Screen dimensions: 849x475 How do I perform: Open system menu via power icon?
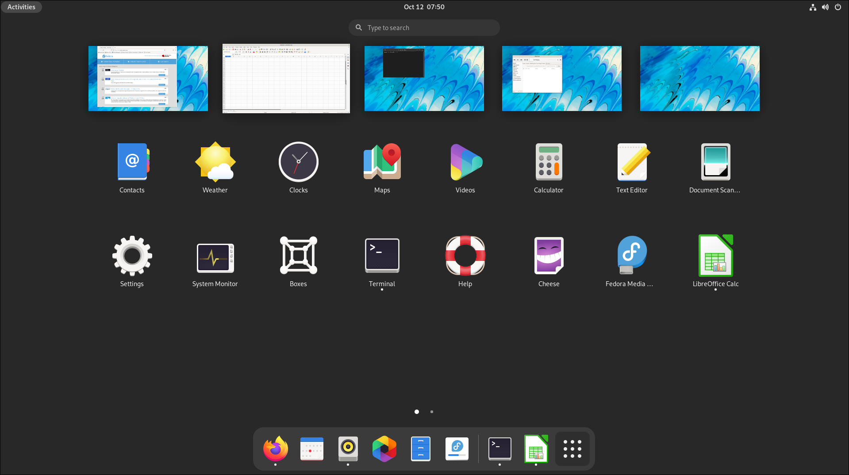(x=837, y=7)
